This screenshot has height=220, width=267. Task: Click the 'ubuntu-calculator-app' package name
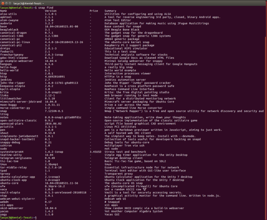pyautogui.click(x=18, y=177)
